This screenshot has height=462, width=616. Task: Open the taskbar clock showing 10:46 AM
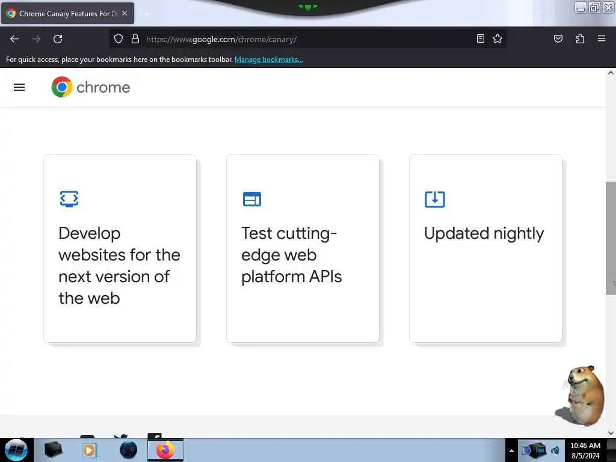click(x=585, y=450)
